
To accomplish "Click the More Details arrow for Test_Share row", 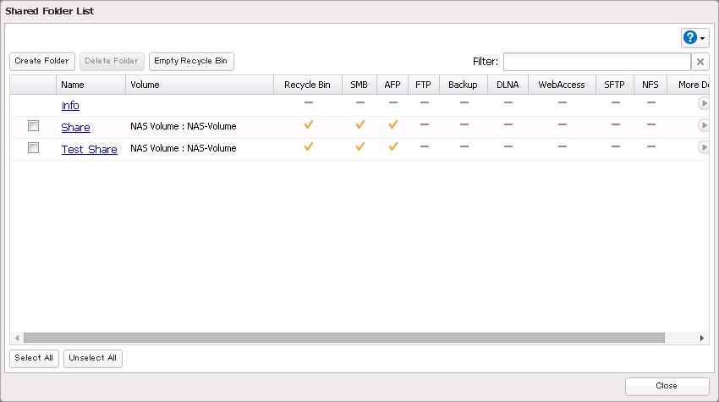I will pyautogui.click(x=703, y=147).
